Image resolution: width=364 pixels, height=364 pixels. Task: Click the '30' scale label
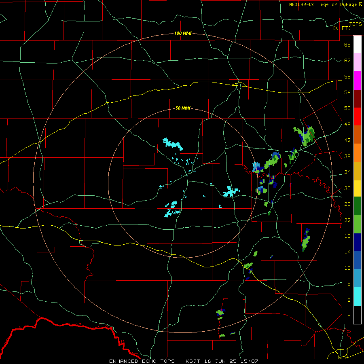pyautogui.click(x=347, y=188)
